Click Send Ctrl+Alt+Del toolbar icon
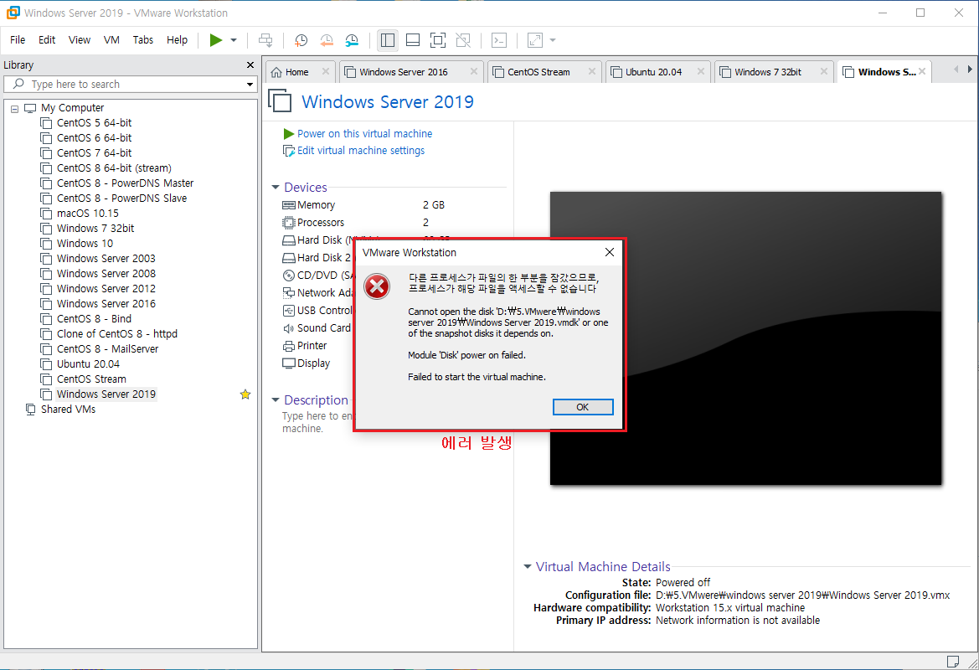The image size is (979, 670). click(x=265, y=40)
